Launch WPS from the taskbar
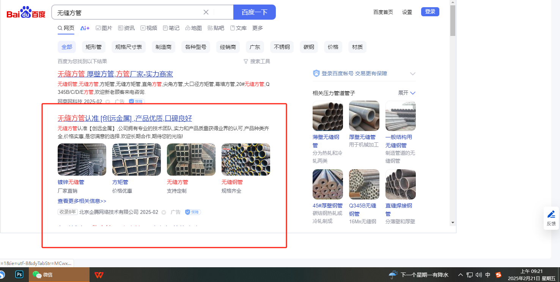Viewport: 560px width, 282px height. pyautogui.click(x=99, y=275)
